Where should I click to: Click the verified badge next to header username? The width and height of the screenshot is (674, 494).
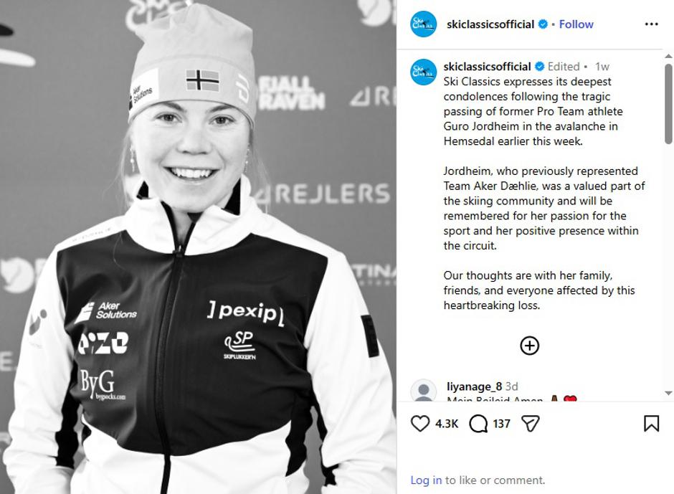543,24
